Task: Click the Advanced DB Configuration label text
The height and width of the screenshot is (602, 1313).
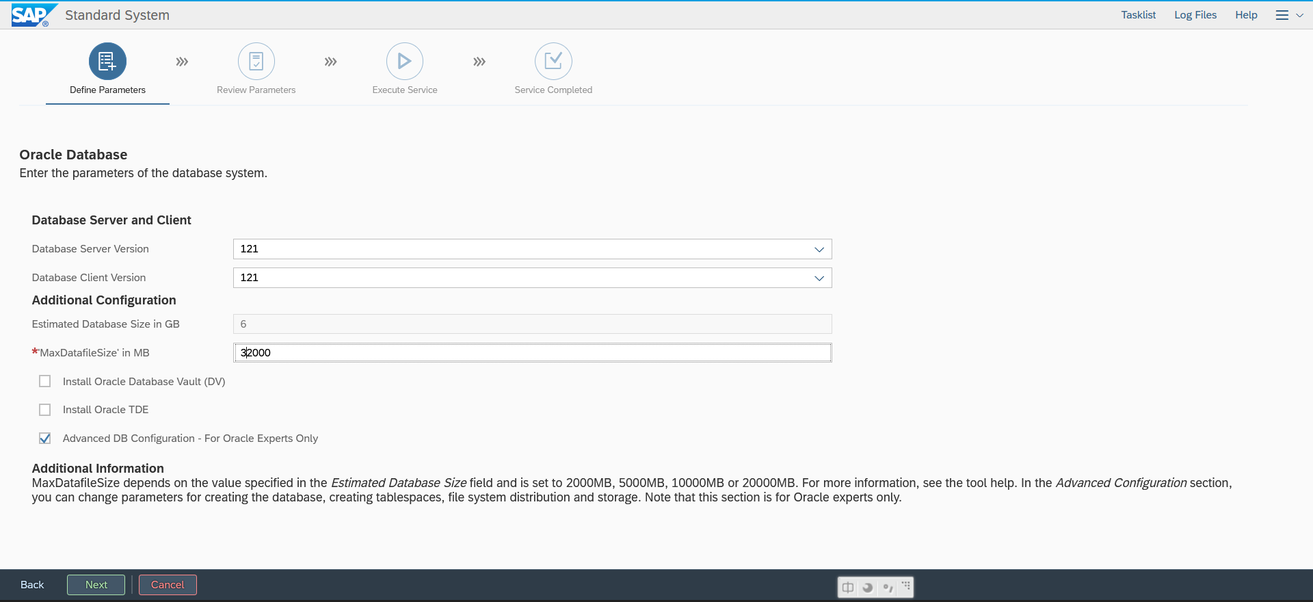Action: pyautogui.click(x=190, y=439)
